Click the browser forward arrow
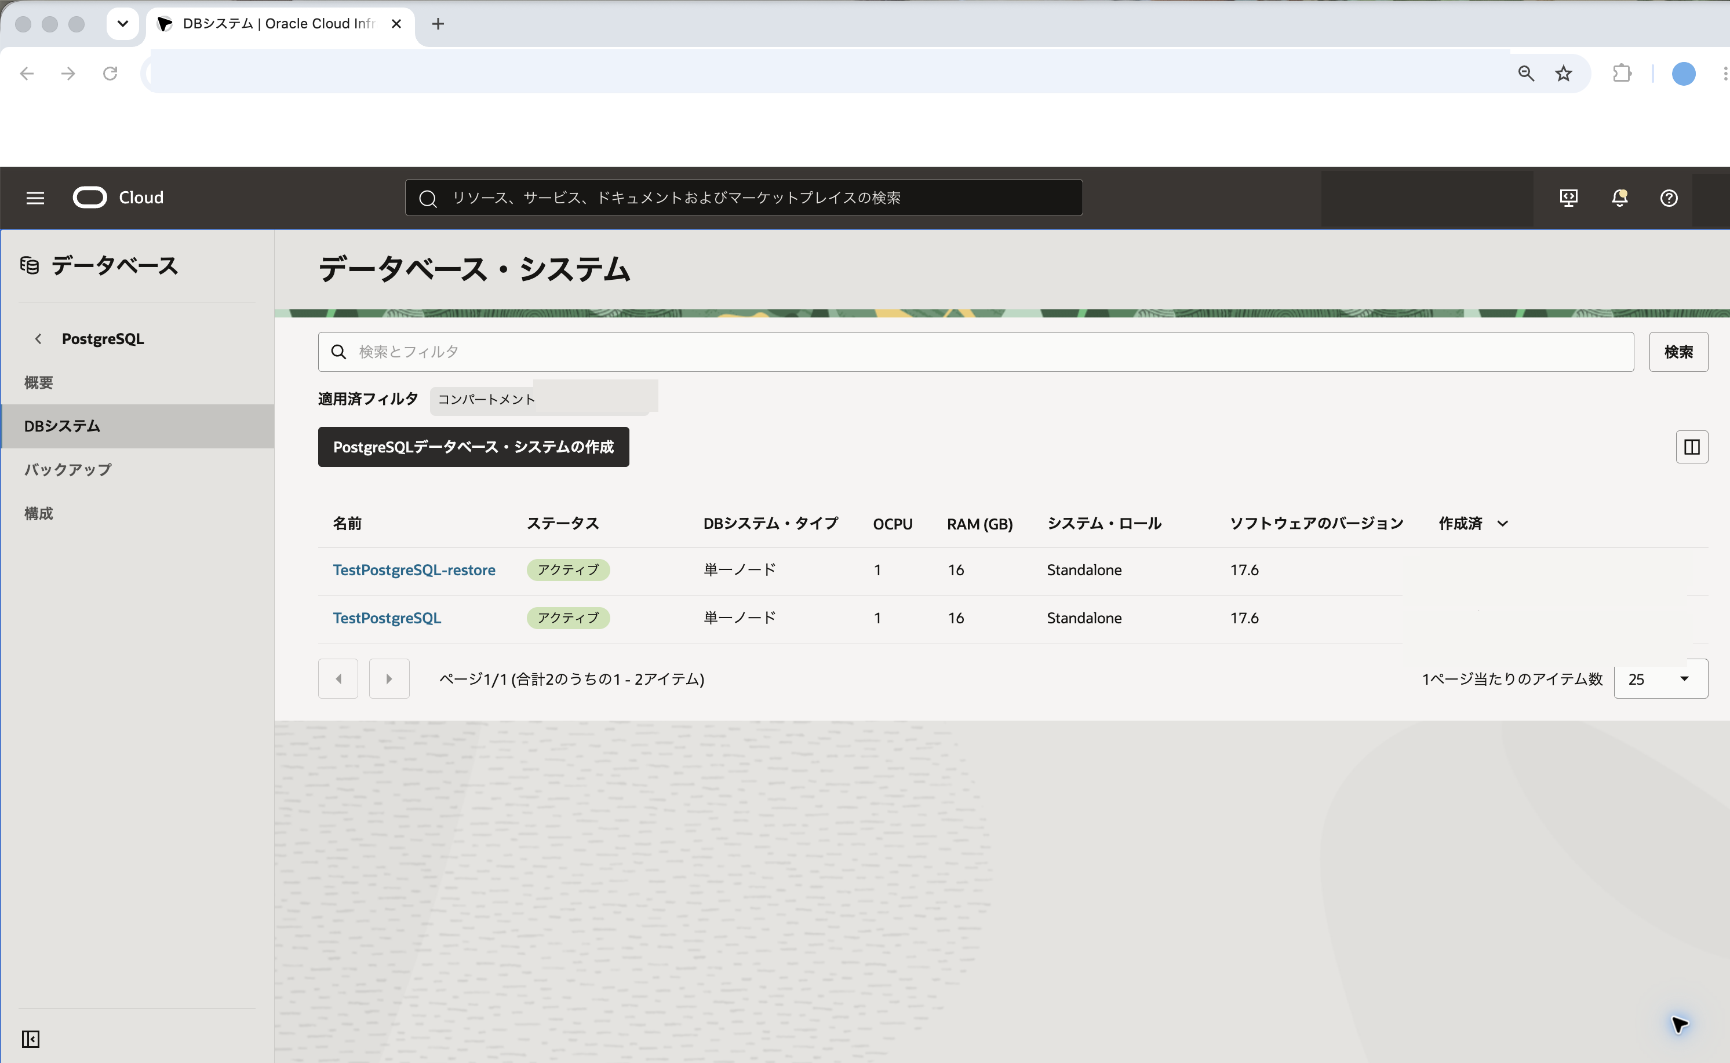 68,73
